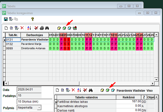Print the timesheet using the printer icon
The height and width of the screenshot is (112, 163).
pyautogui.click(x=42, y=28)
